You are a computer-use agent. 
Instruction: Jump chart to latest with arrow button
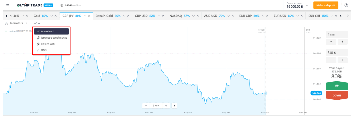(174, 106)
